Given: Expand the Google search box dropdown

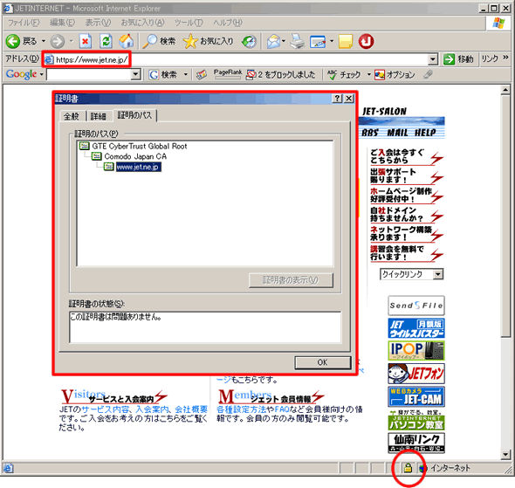Looking at the screenshot, I should 135,74.
